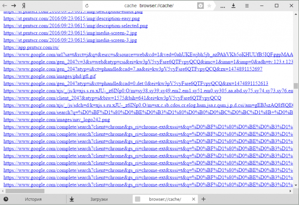Open google.com/xjs/_/js/sdch=d link
Viewport: 299px width, 205px height.
[148, 105]
